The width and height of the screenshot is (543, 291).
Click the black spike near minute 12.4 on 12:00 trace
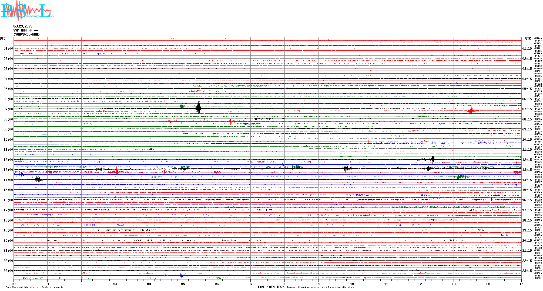point(433,158)
